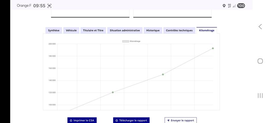268x123 pixels.
Task: Switch to the Synthèse tab
Action: (54, 30)
